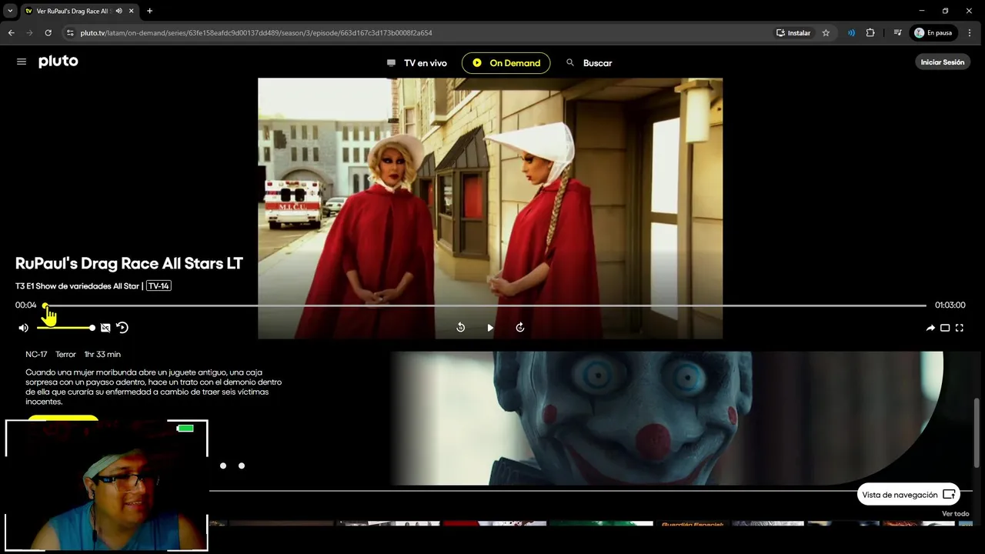Select the On Demand tab
Viewport: 985px width, 554px height.
click(506, 63)
